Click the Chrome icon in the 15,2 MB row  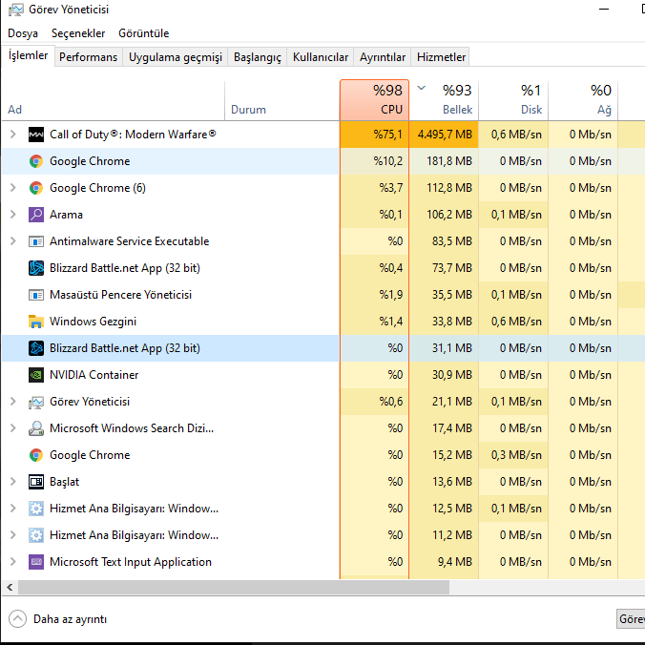[x=36, y=455]
